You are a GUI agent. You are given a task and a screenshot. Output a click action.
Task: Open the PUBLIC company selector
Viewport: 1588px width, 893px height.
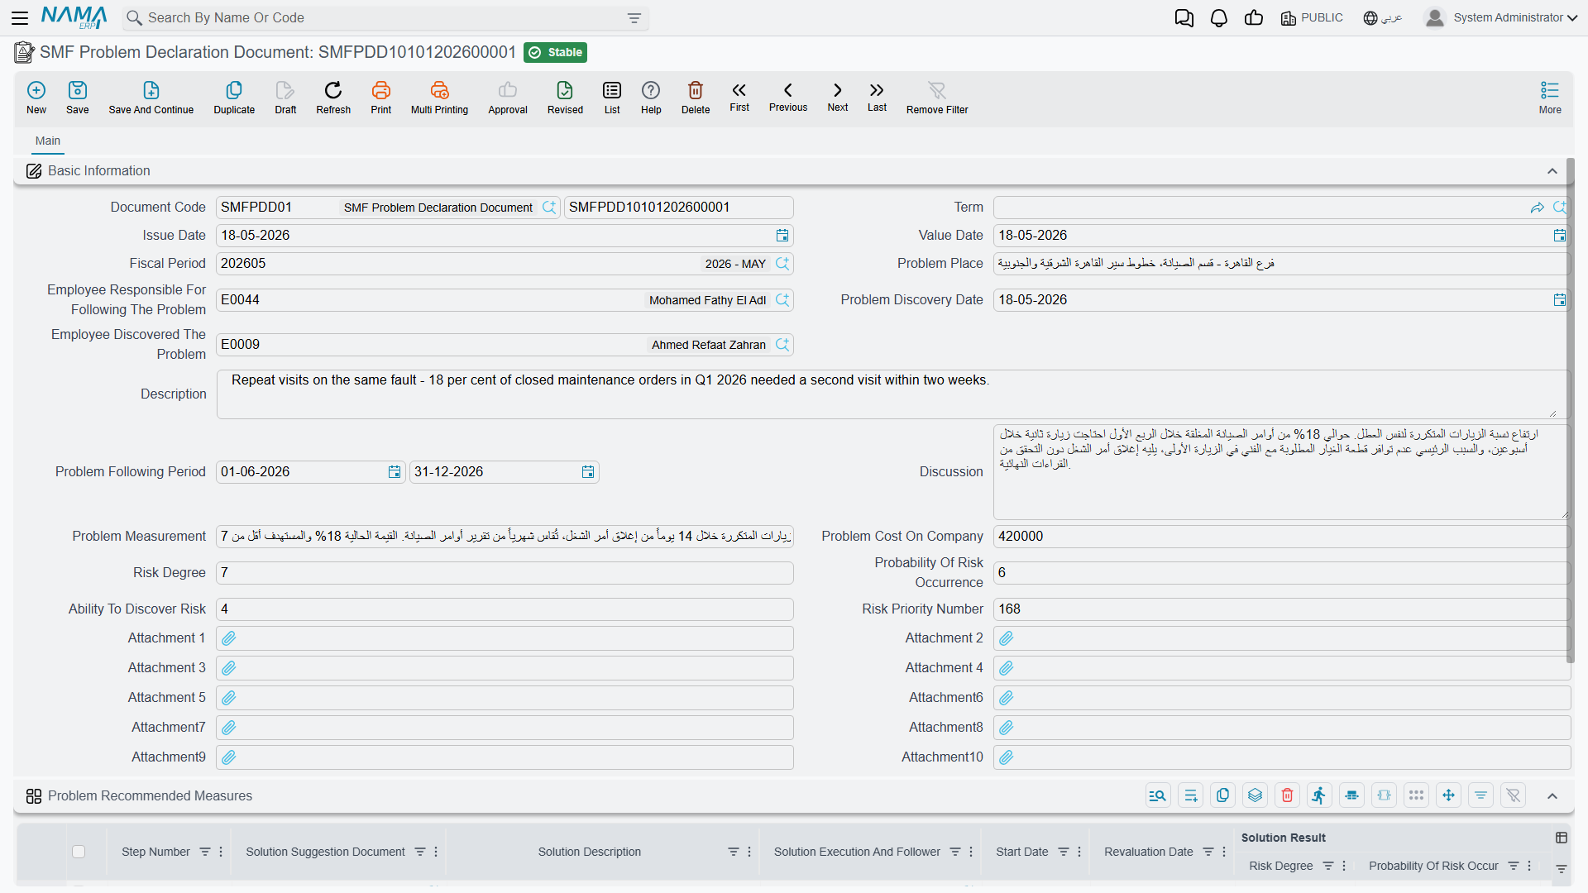[x=1312, y=18]
